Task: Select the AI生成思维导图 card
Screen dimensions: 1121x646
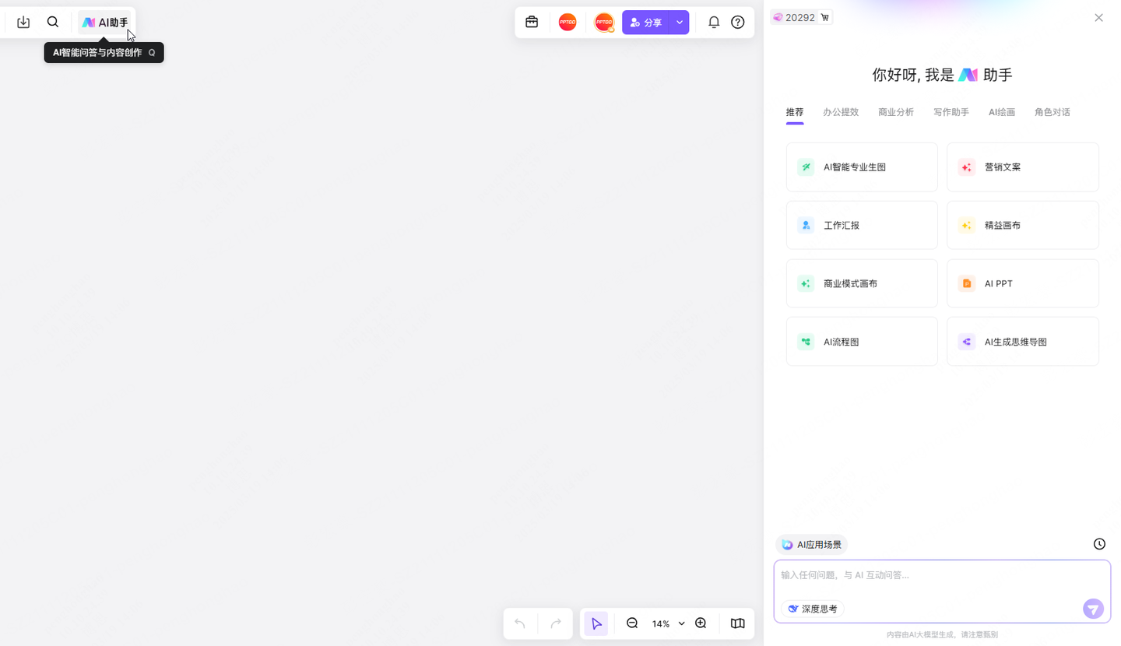Action: [1022, 342]
